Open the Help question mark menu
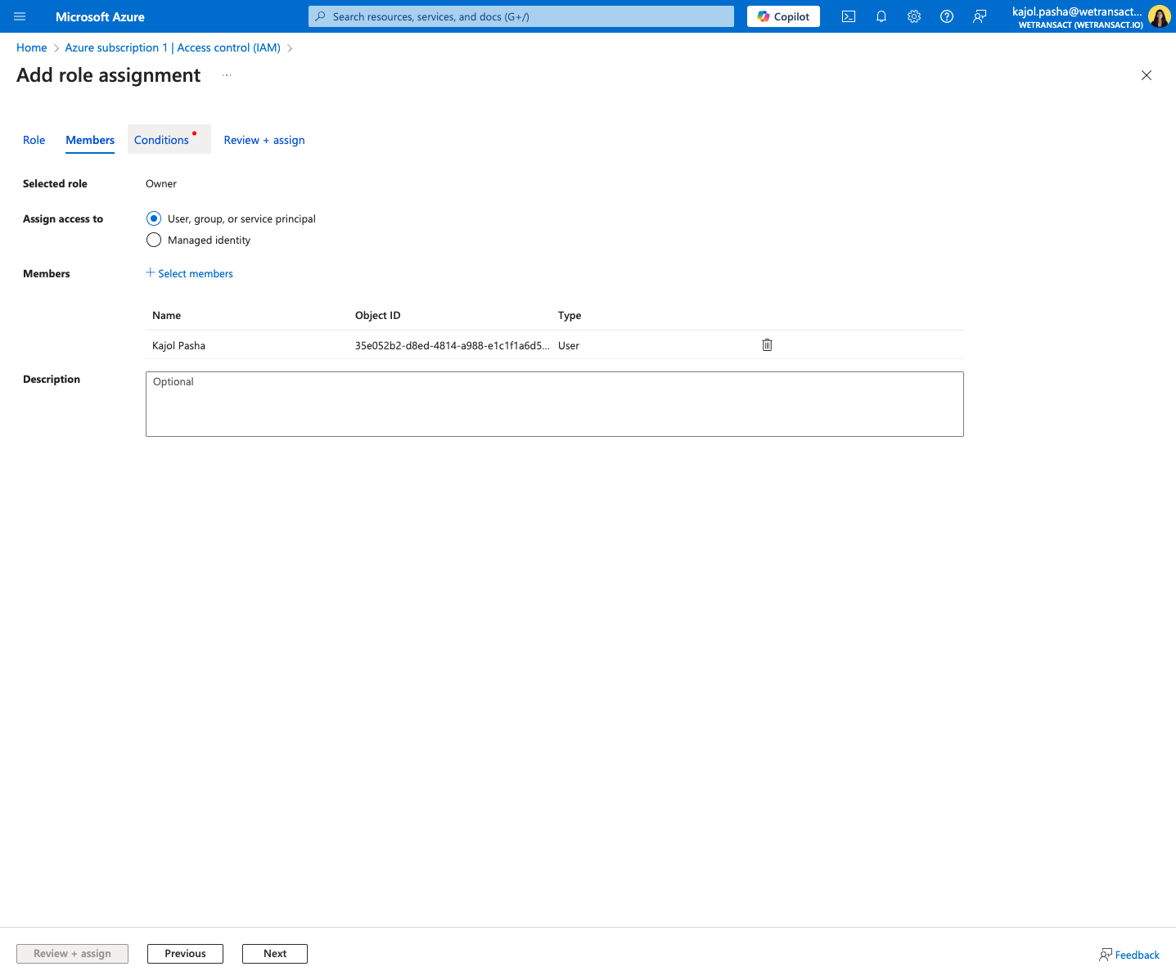This screenshot has height=980, width=1176. click(947, 16)
